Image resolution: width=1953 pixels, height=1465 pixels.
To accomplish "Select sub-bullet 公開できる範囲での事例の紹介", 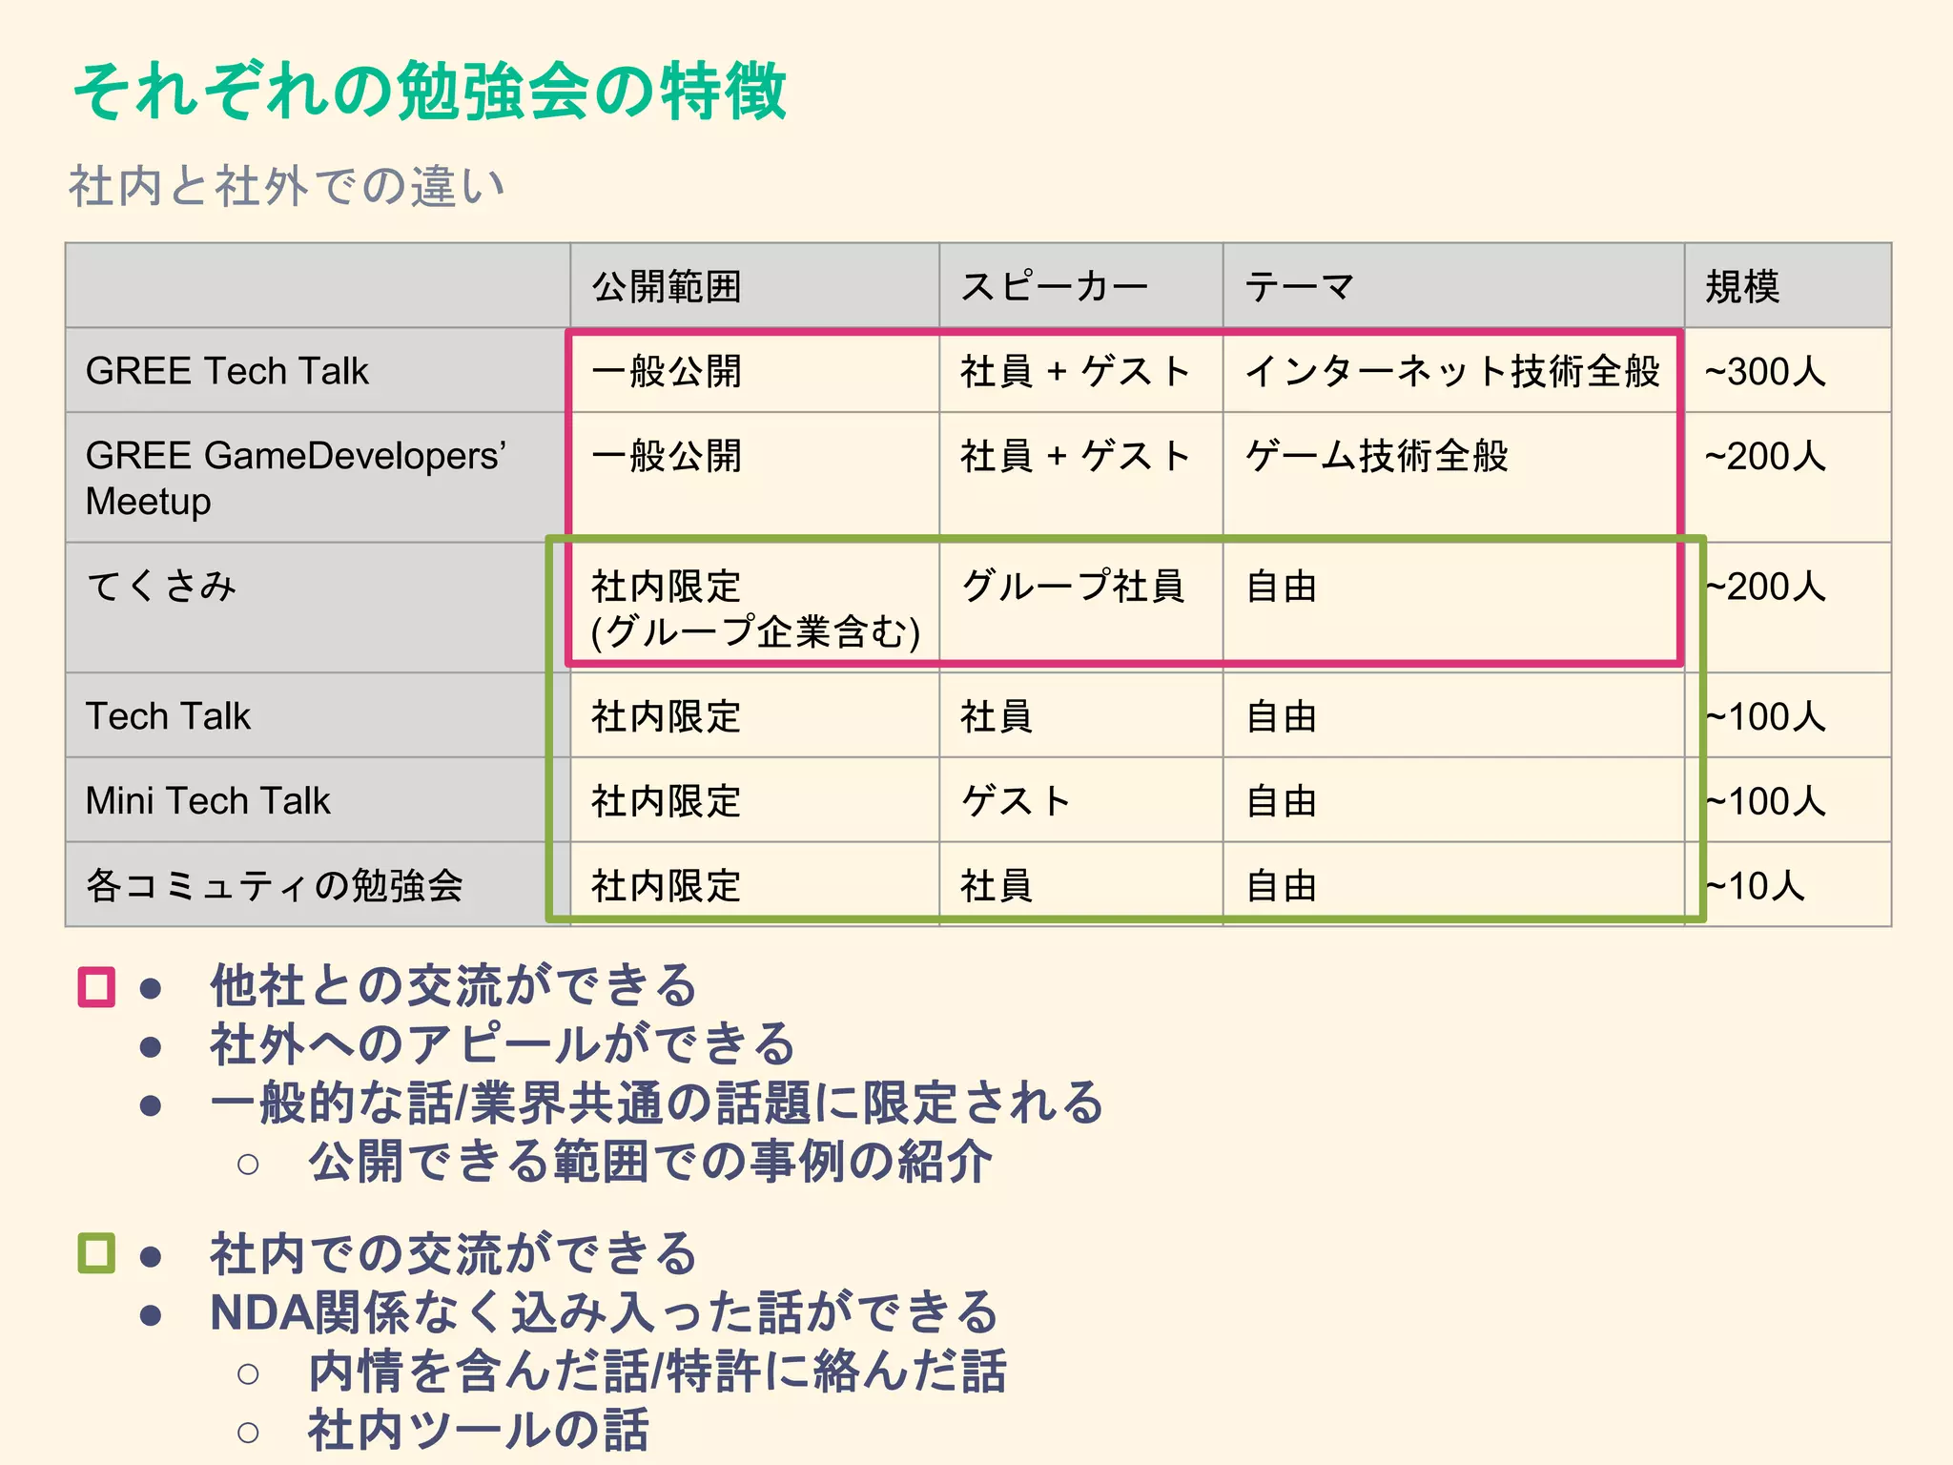I will [650, 1162].
